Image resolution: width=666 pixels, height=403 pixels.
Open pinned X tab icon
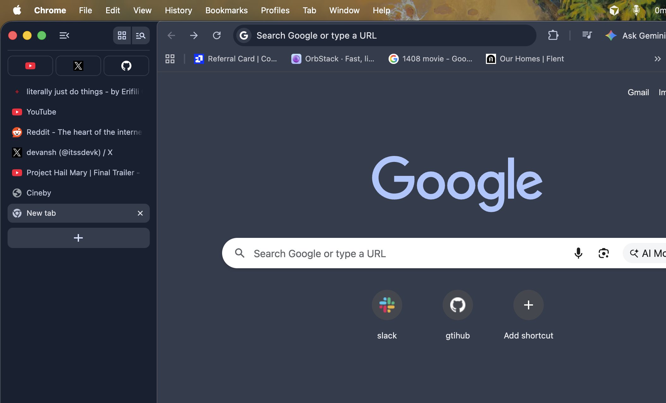(78, 66)
